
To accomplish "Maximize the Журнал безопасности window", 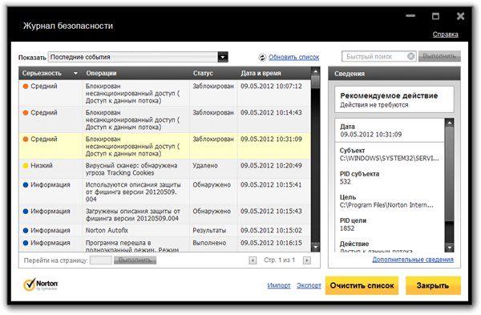I will coord(435,16).
